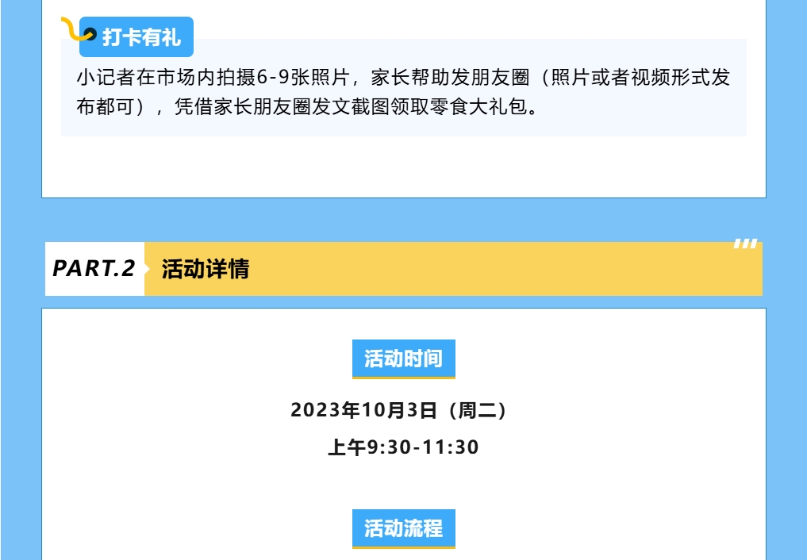Click the 活动时间 blue label
Viewport: 807px width, 560px height.
403,359
